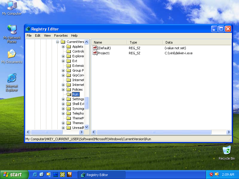The height and width of the screenshot is (179, 239).
Task: Open the View menu
Action: (x=47, y=36)
